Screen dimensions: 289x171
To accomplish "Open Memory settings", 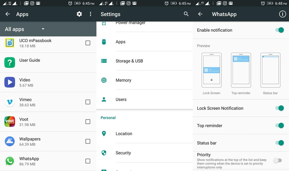I will tap(144, 80).
